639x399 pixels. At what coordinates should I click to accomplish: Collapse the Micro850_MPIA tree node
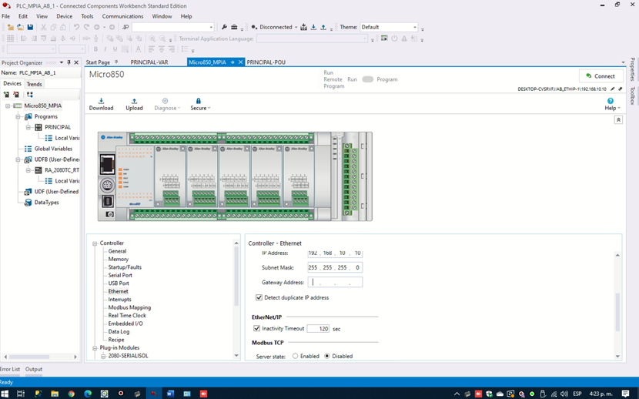[8, 106]
